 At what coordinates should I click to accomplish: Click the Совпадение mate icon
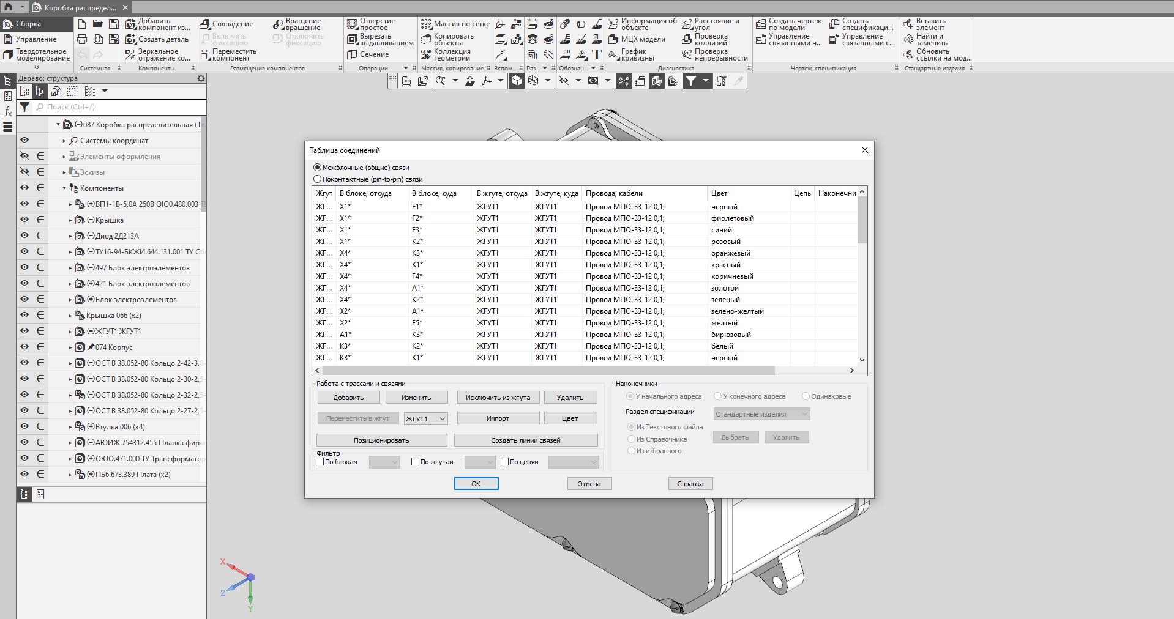coord(205,24)
